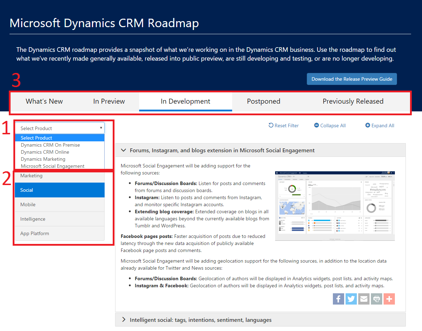Click Reset Filter
422x331 pixels.
click(x=284, y=125)
